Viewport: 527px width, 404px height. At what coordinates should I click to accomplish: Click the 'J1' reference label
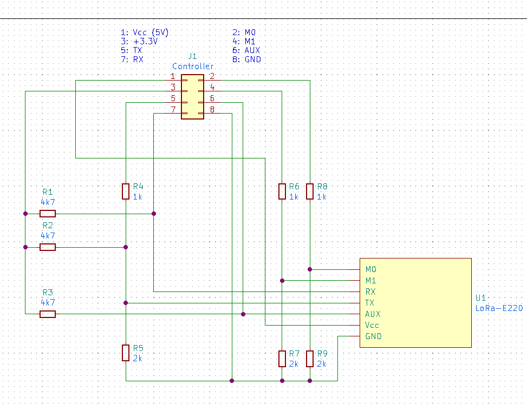point(193,56)
